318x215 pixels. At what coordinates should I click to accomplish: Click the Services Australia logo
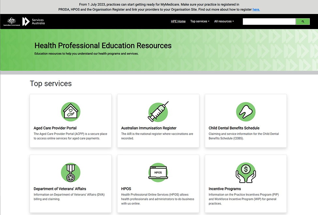tap(34, 21)
